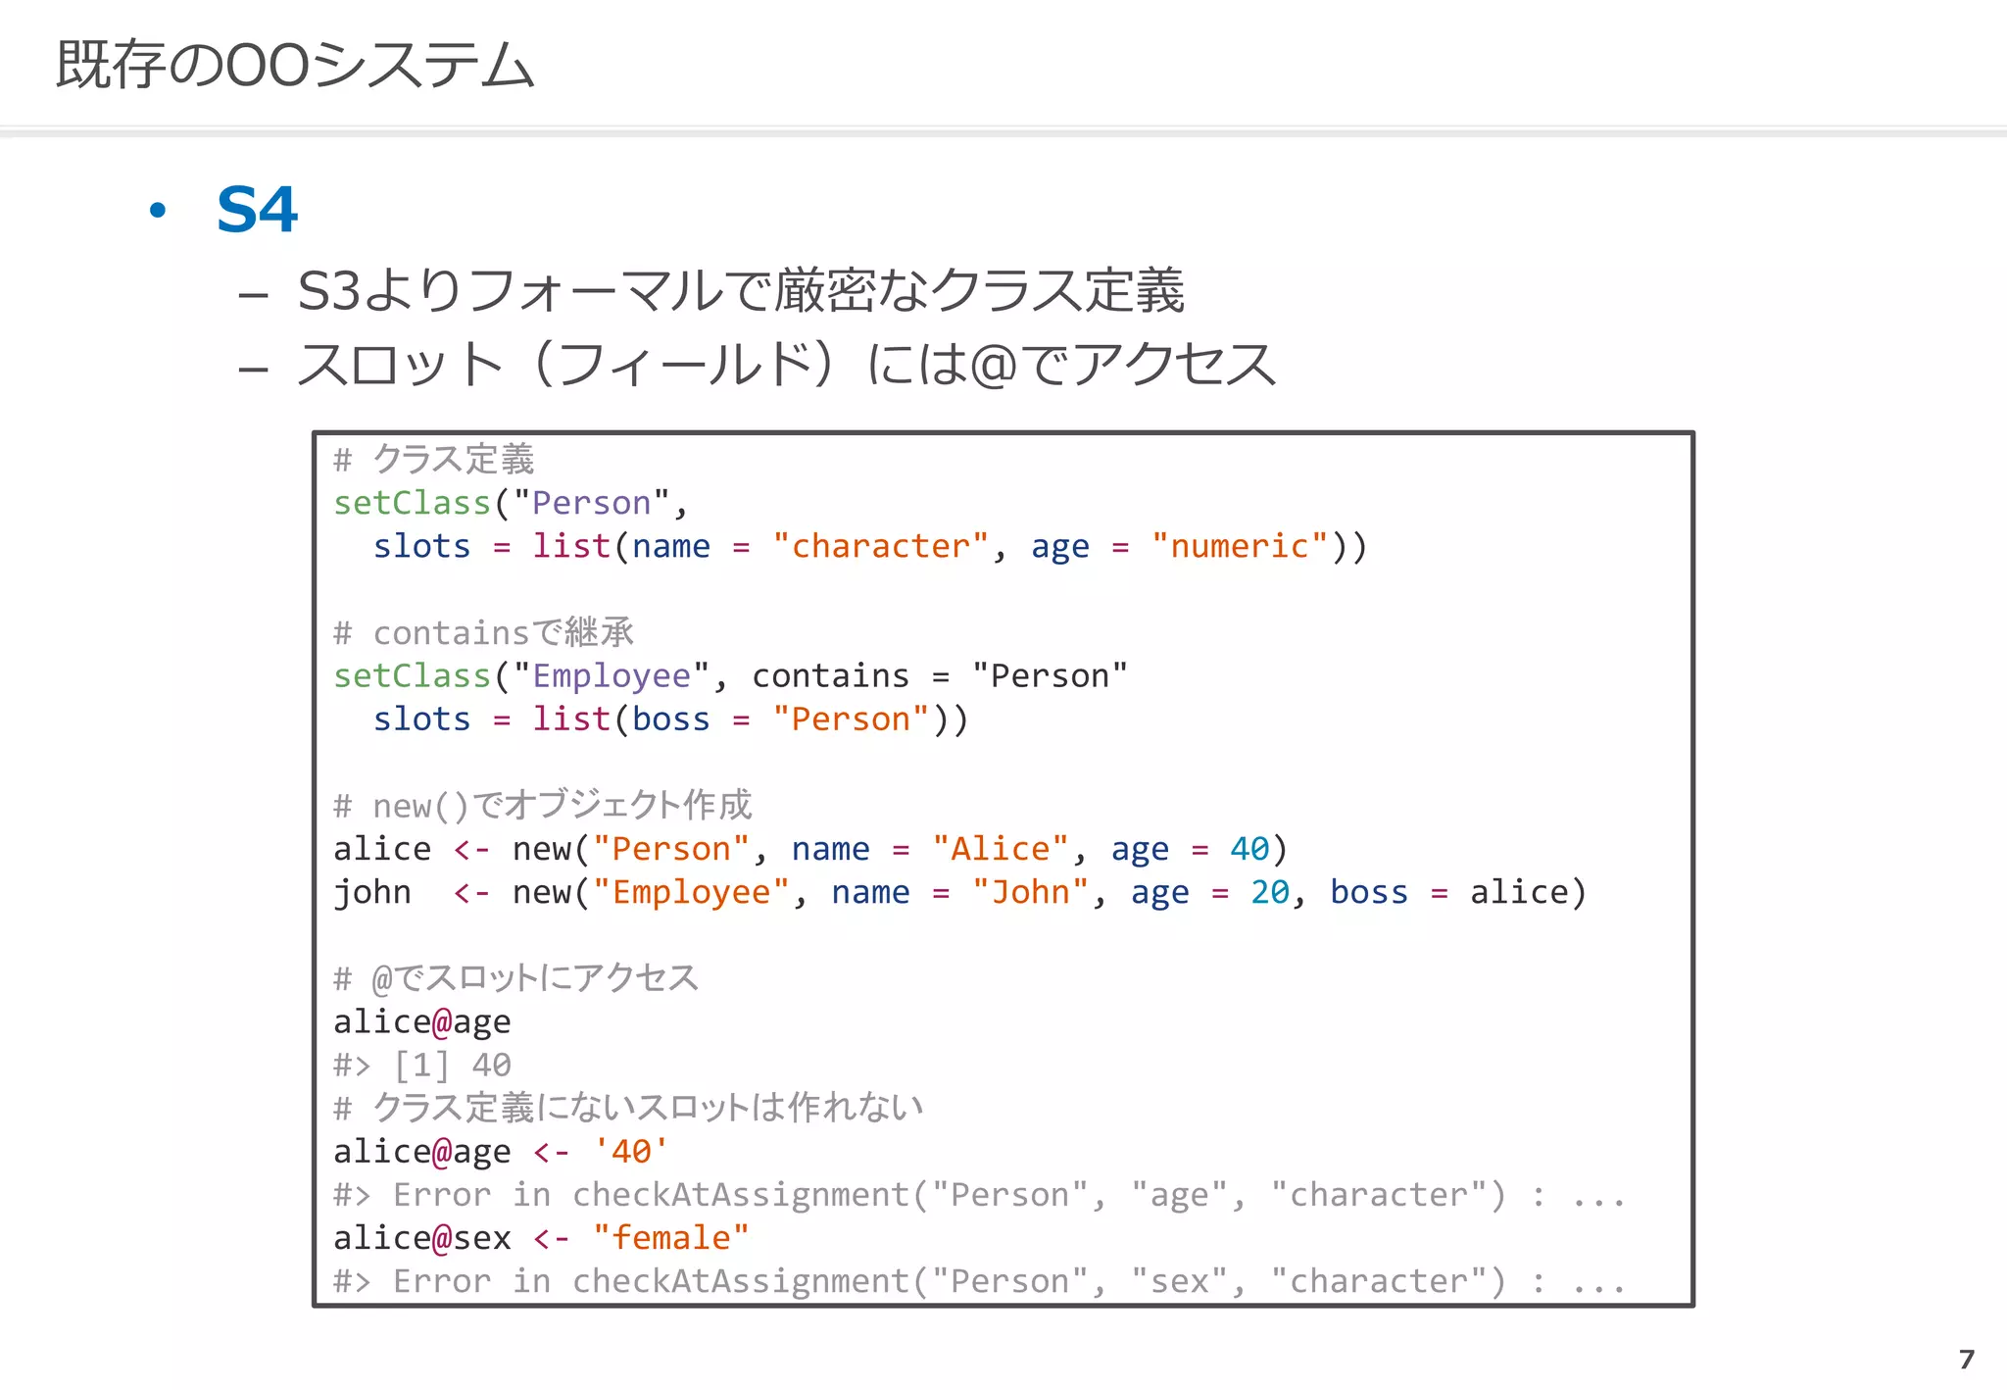This screenshot has width=2007, height=1390.
Task: Click the slots = list(boss = "Person")) line
Action: pos(670,719)
